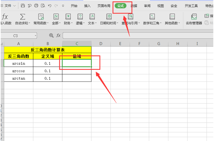Select the 0.1 value in arctan row
Viewport: 214px width, 141px height.
(x=48, y=78)
